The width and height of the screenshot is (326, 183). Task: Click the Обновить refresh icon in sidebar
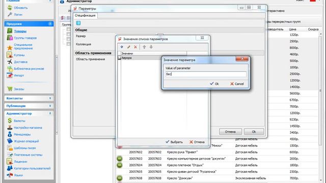10,8
